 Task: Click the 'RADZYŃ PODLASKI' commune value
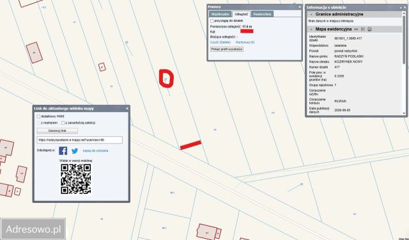(349, 56)
